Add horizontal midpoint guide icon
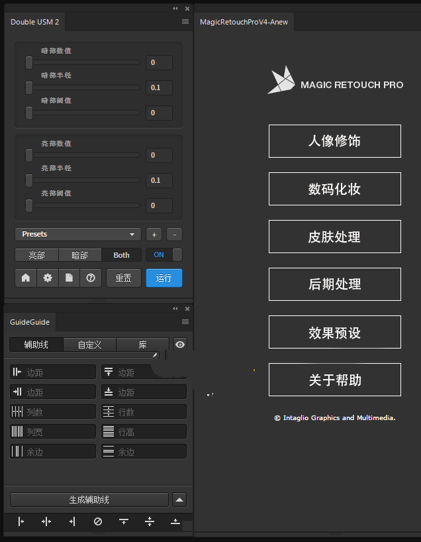The image size is (421, 542). (150, 521)
